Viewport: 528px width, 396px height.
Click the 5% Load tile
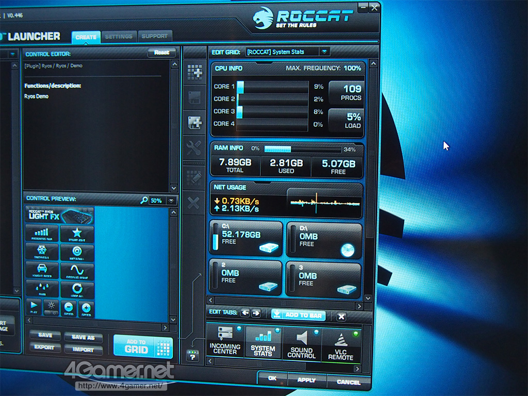click(346, 121)
